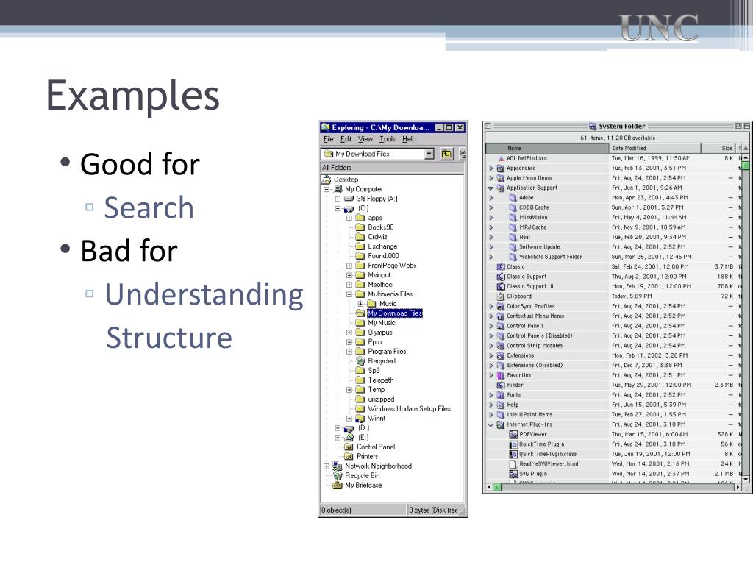Open the Tools menu in Explorer
This screenshot has width=753, height=565.
388,139
